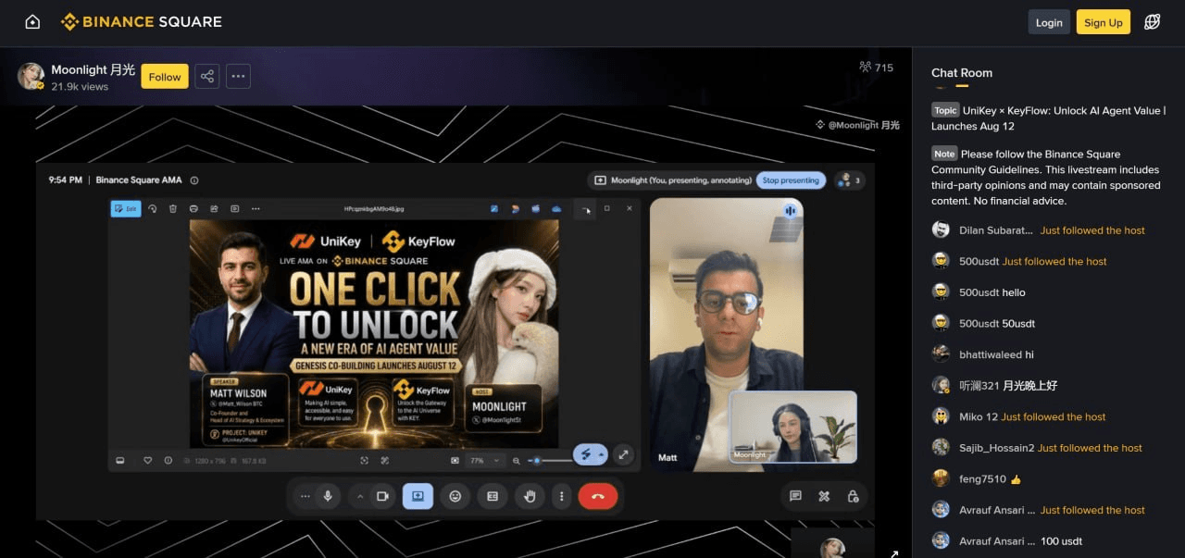This screenshot has width=1185, height=558.
Task: Turn off the camera in Meet
Action: (381, 497)
